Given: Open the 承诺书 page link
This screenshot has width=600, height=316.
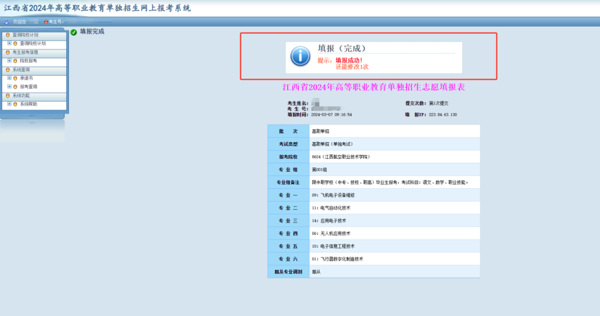Looking at the screenshot, I should (x=26, y=78).
